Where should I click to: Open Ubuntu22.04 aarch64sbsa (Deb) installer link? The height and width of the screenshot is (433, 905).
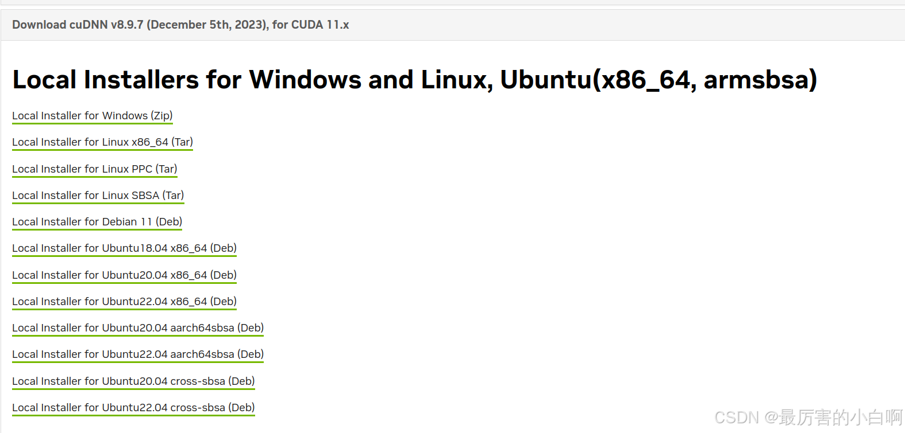click(x=138, y=354)
